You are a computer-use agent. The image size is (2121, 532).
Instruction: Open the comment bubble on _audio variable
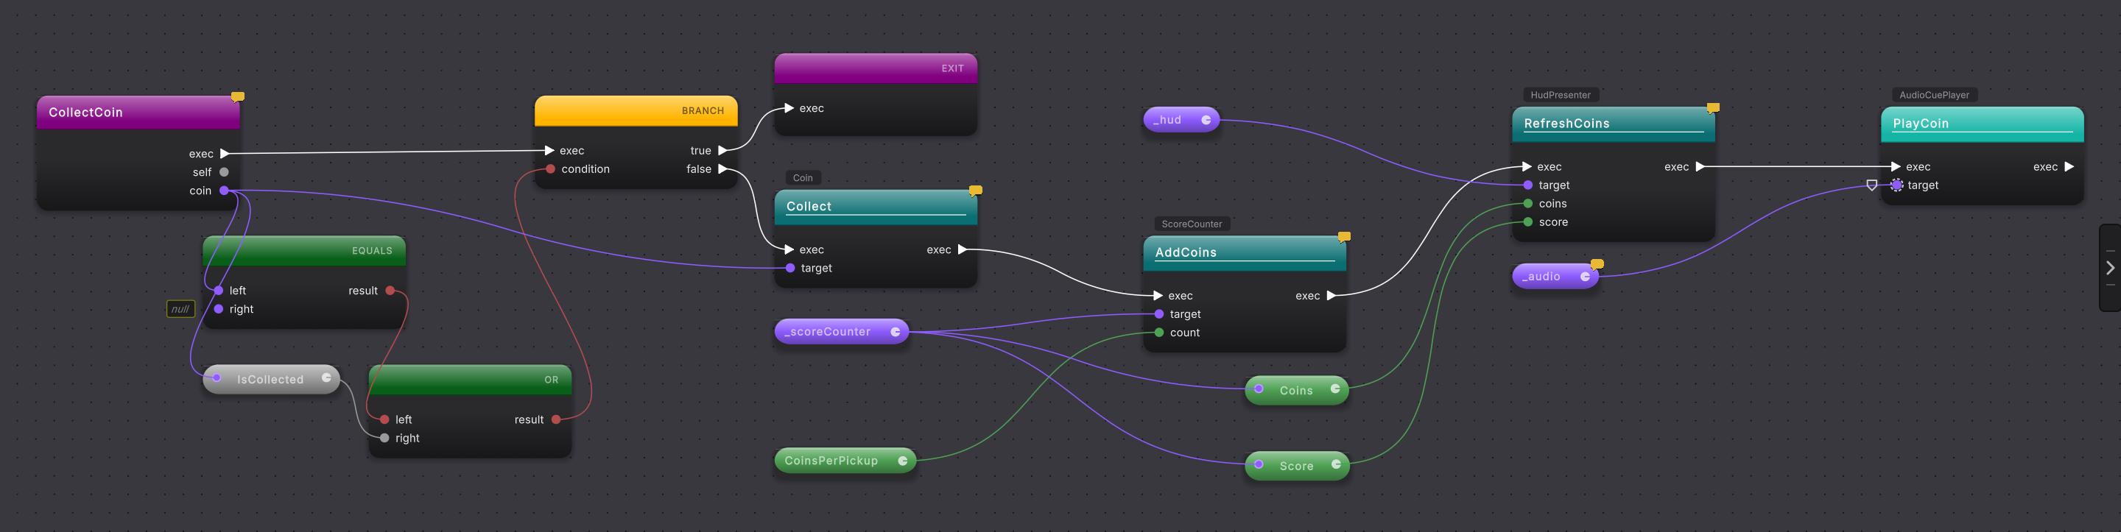point(1597,265)
